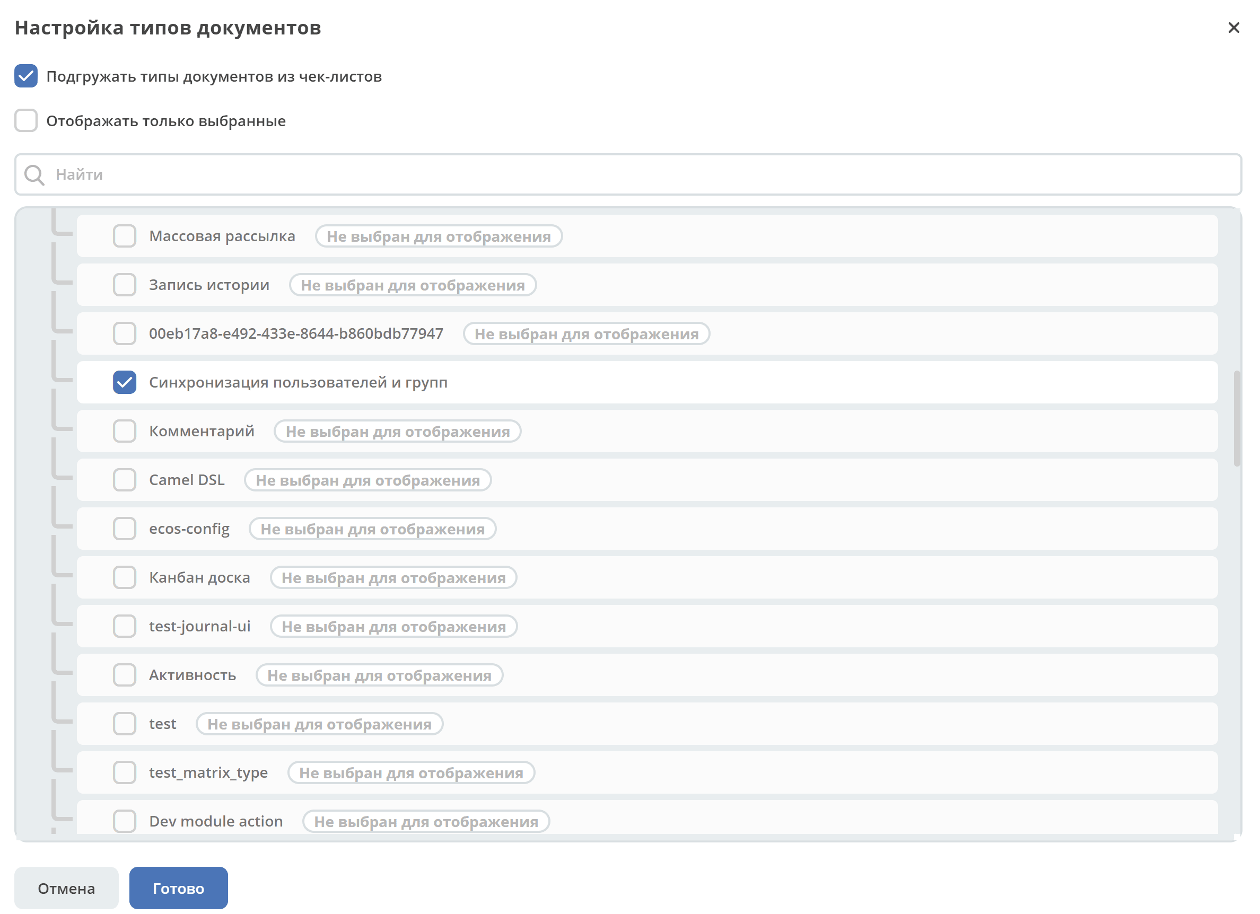Check the 'Dev module action' checkbox
Screen dimensions: 1260x914
125,821
